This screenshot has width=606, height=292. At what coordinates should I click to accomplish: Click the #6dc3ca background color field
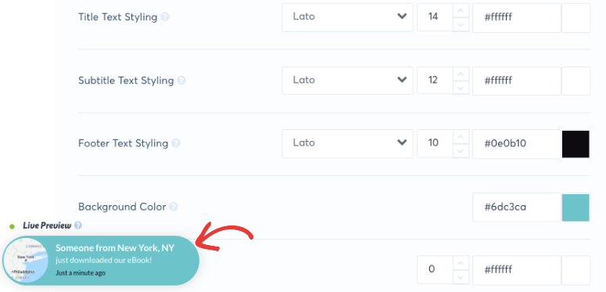click(x=517, y=207)
